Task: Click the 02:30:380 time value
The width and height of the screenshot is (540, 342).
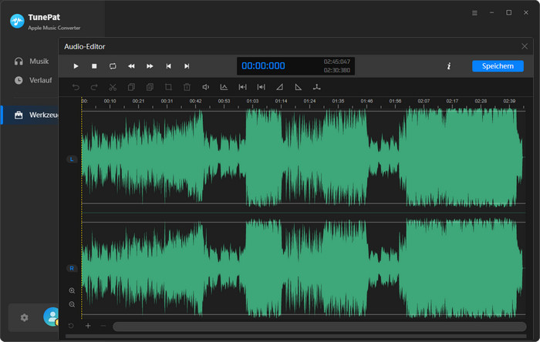Action: (336, 70)
